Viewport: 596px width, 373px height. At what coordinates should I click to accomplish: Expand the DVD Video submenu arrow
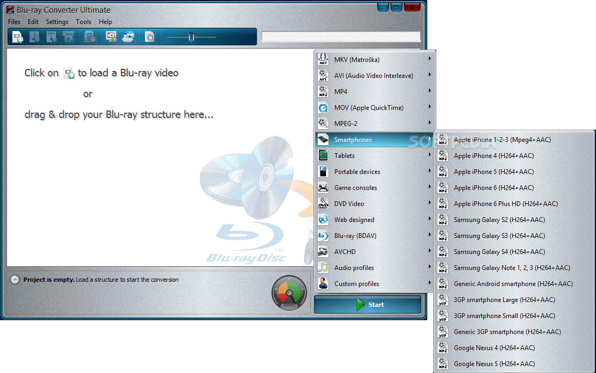pos(429,202)
